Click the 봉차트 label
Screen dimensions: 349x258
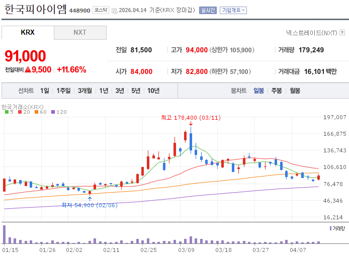tap(238, 91)
